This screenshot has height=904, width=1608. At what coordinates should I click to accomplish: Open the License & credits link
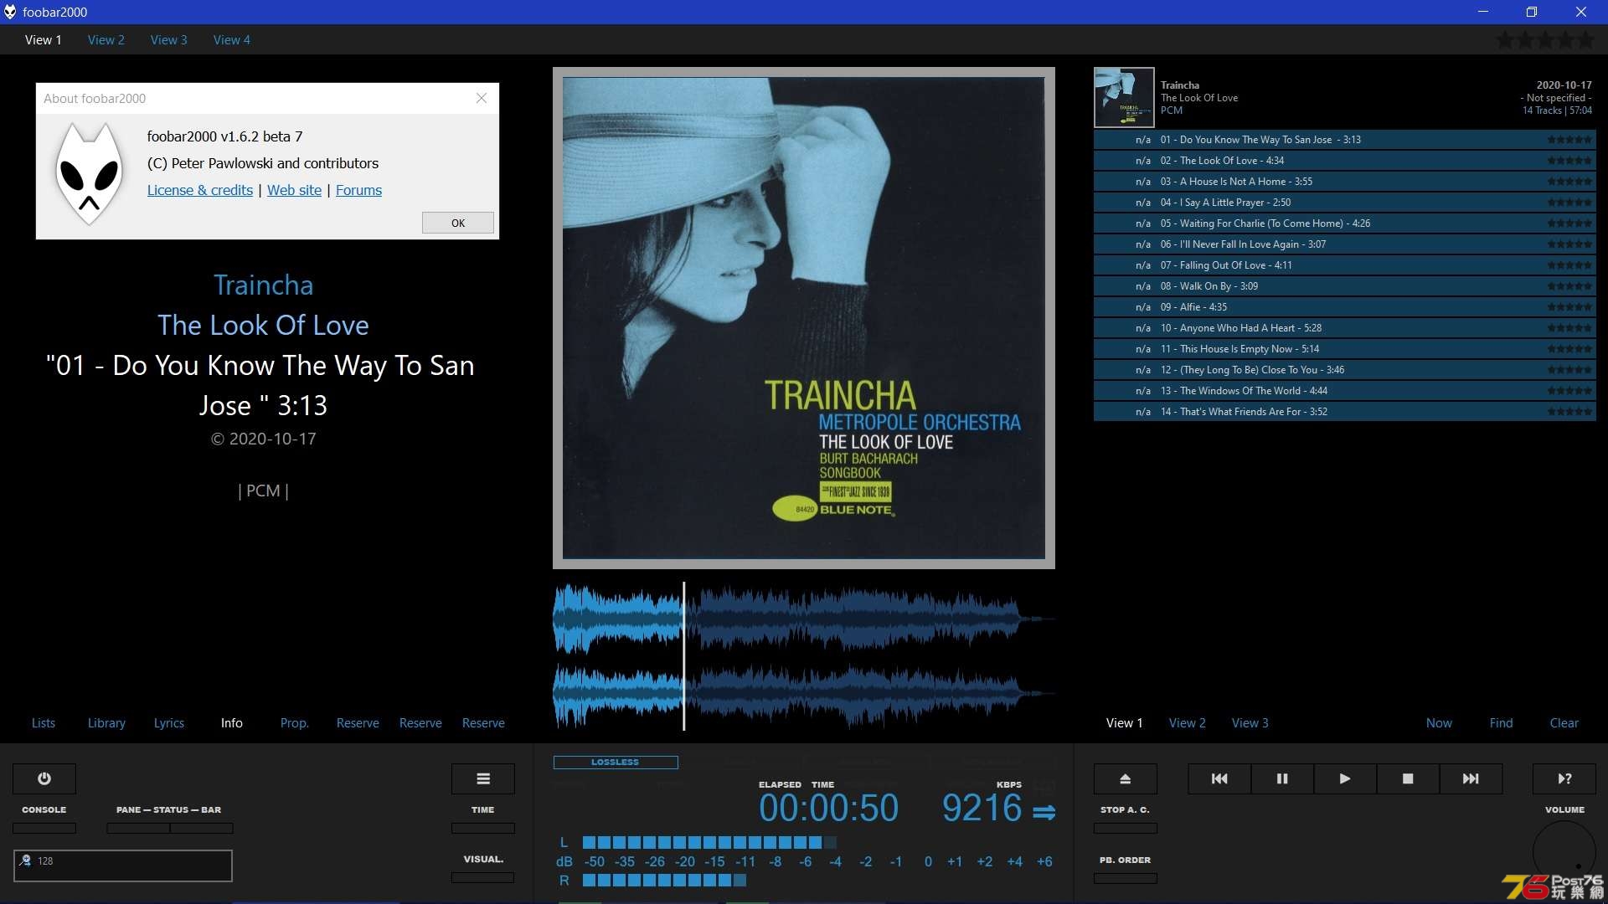pos(200,190)
